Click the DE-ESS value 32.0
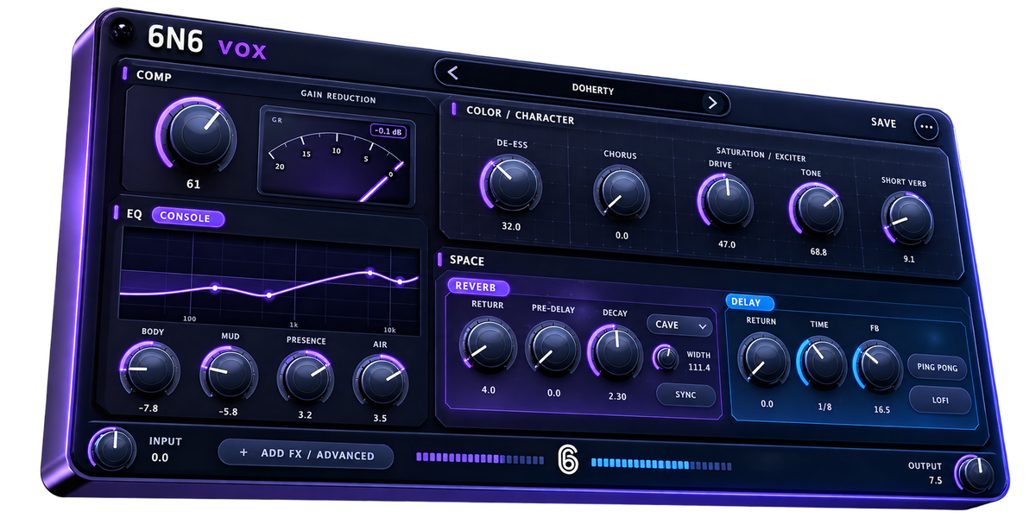 511,226
